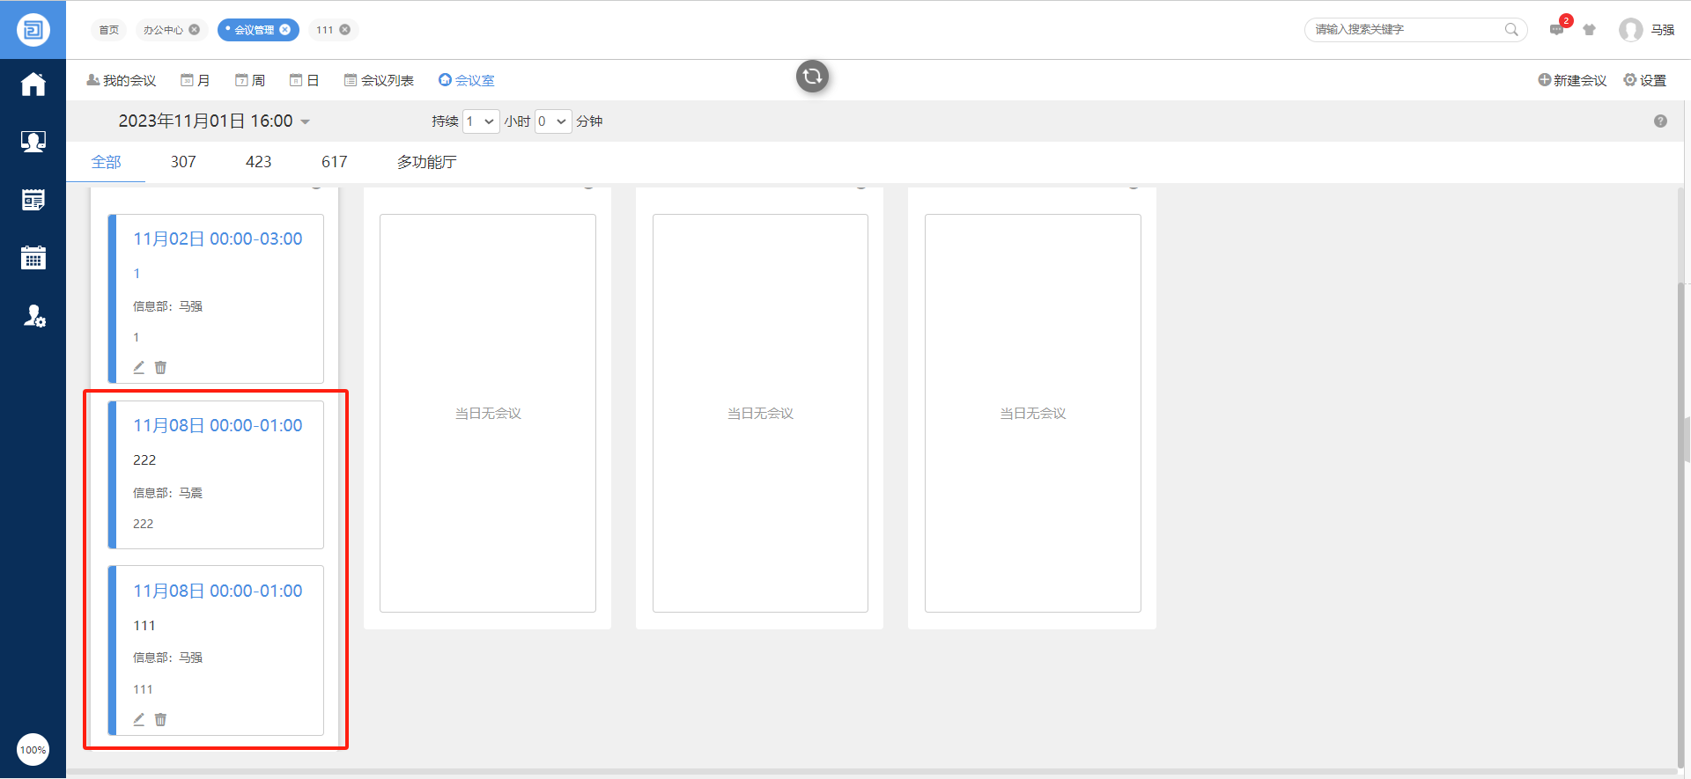This screenshot has width=1691, height=779.
Task: Click 新建会议 to create meeting
Action: (1572, 80)
